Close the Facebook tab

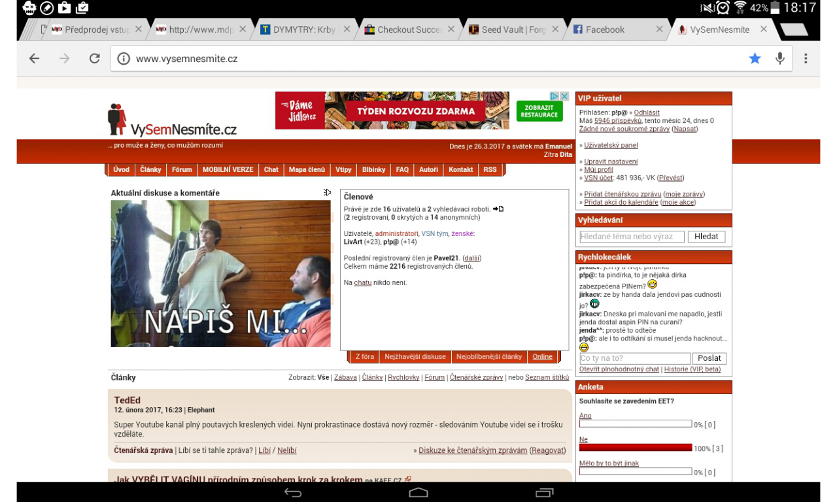click(x=660, y=29)
